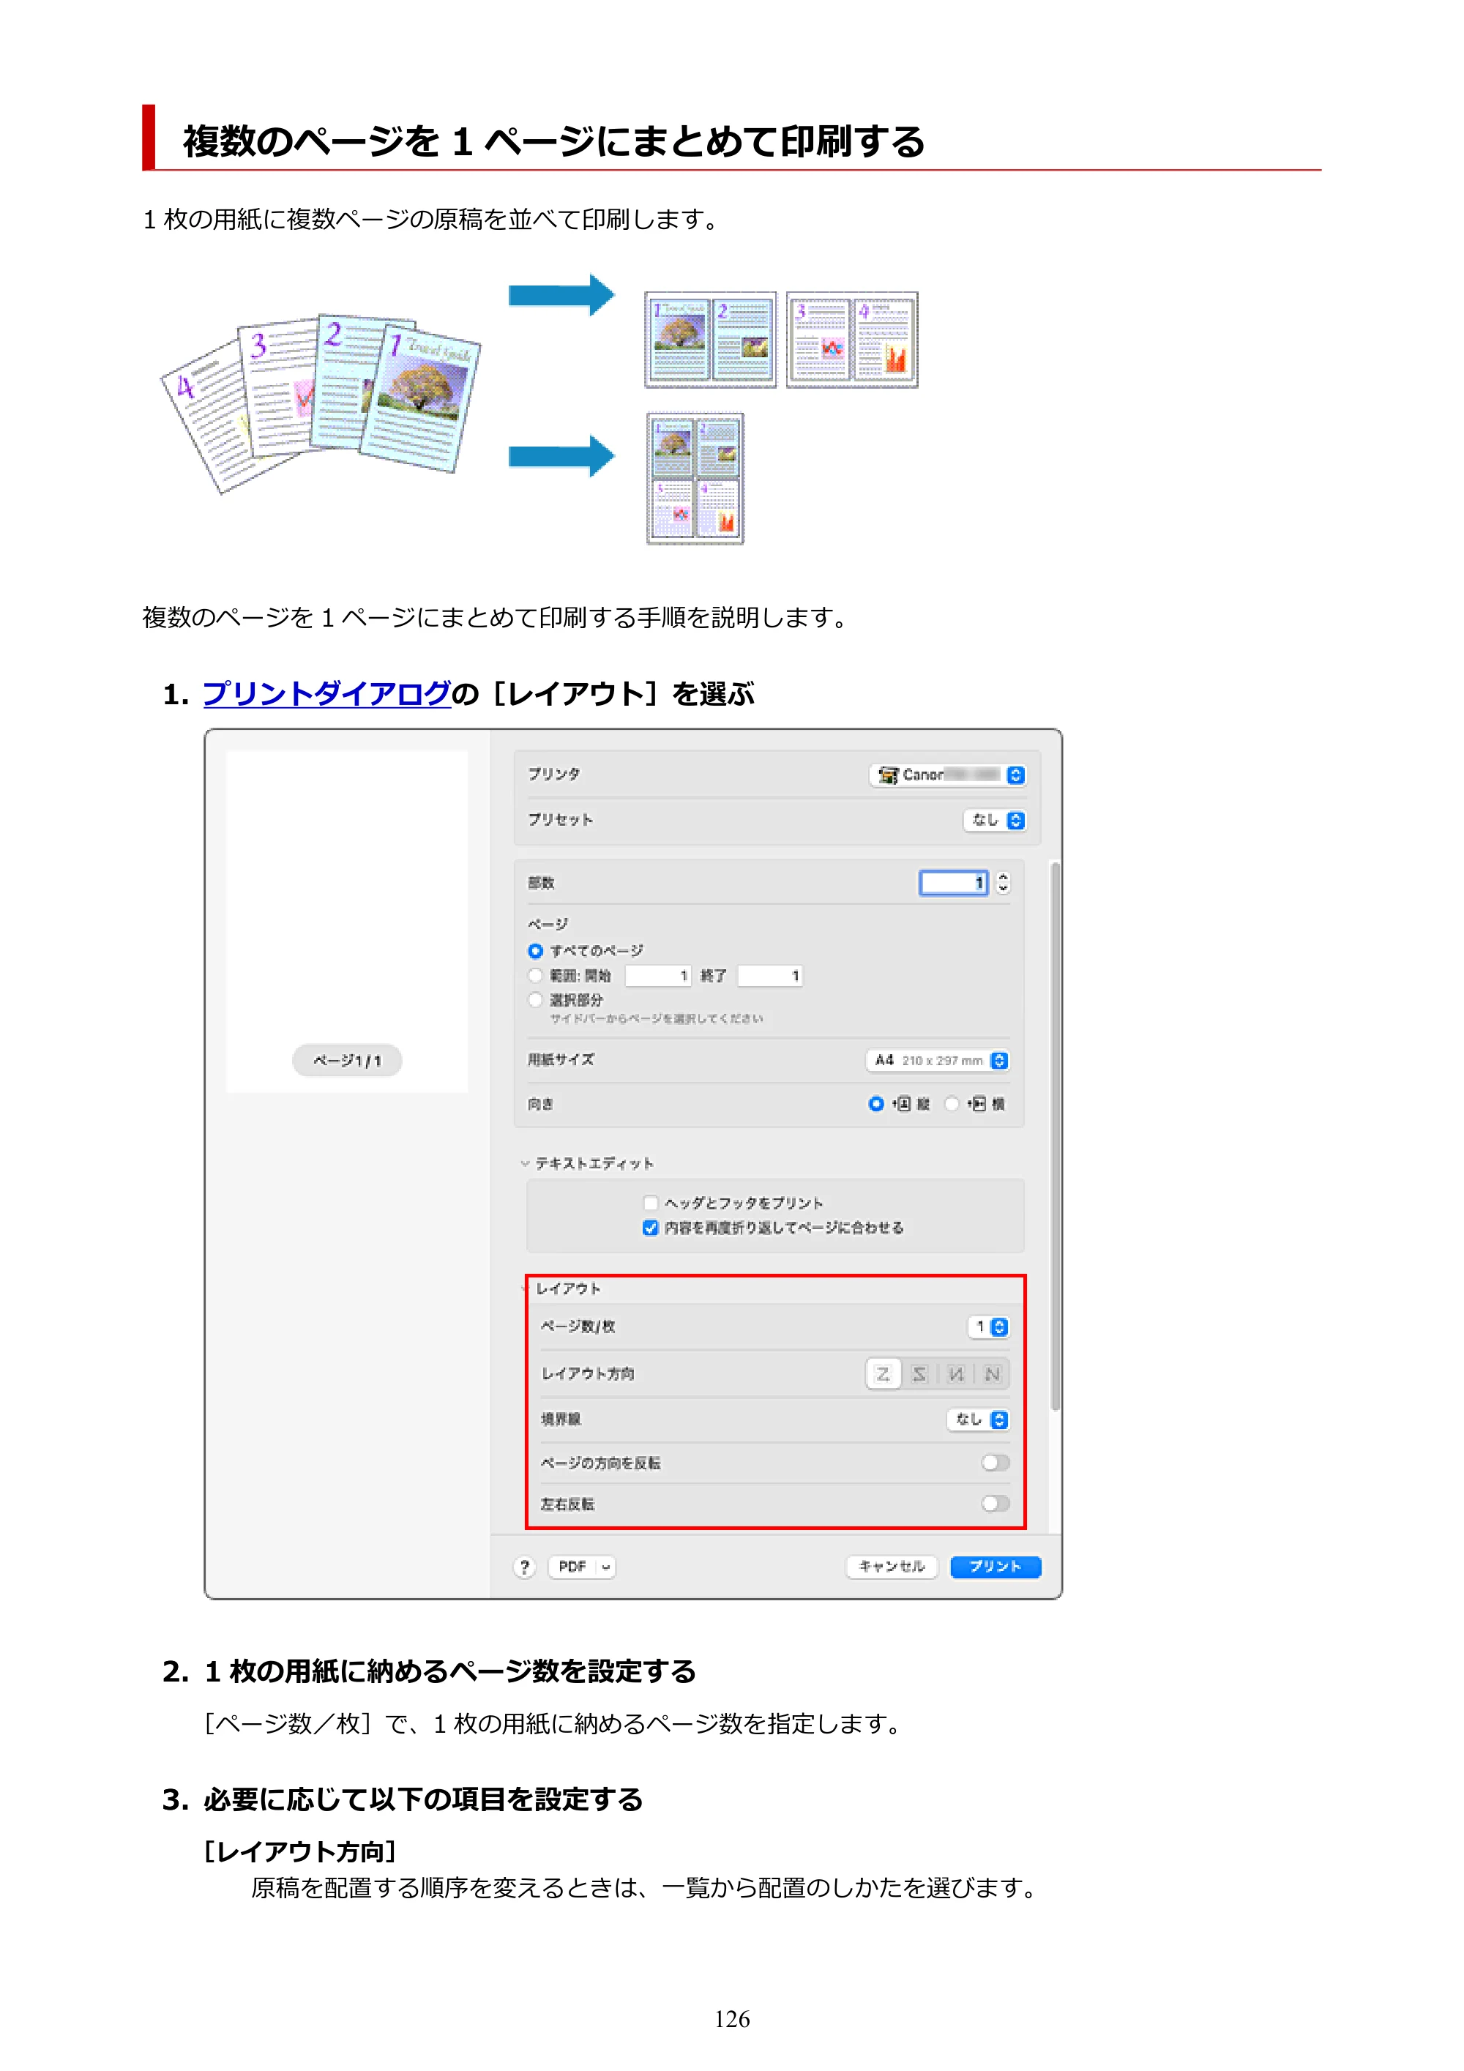Uncheck 内容を再度折り返してページに合わせる
Viewport: 1464px width, 2071px height.
(650, 1228)
